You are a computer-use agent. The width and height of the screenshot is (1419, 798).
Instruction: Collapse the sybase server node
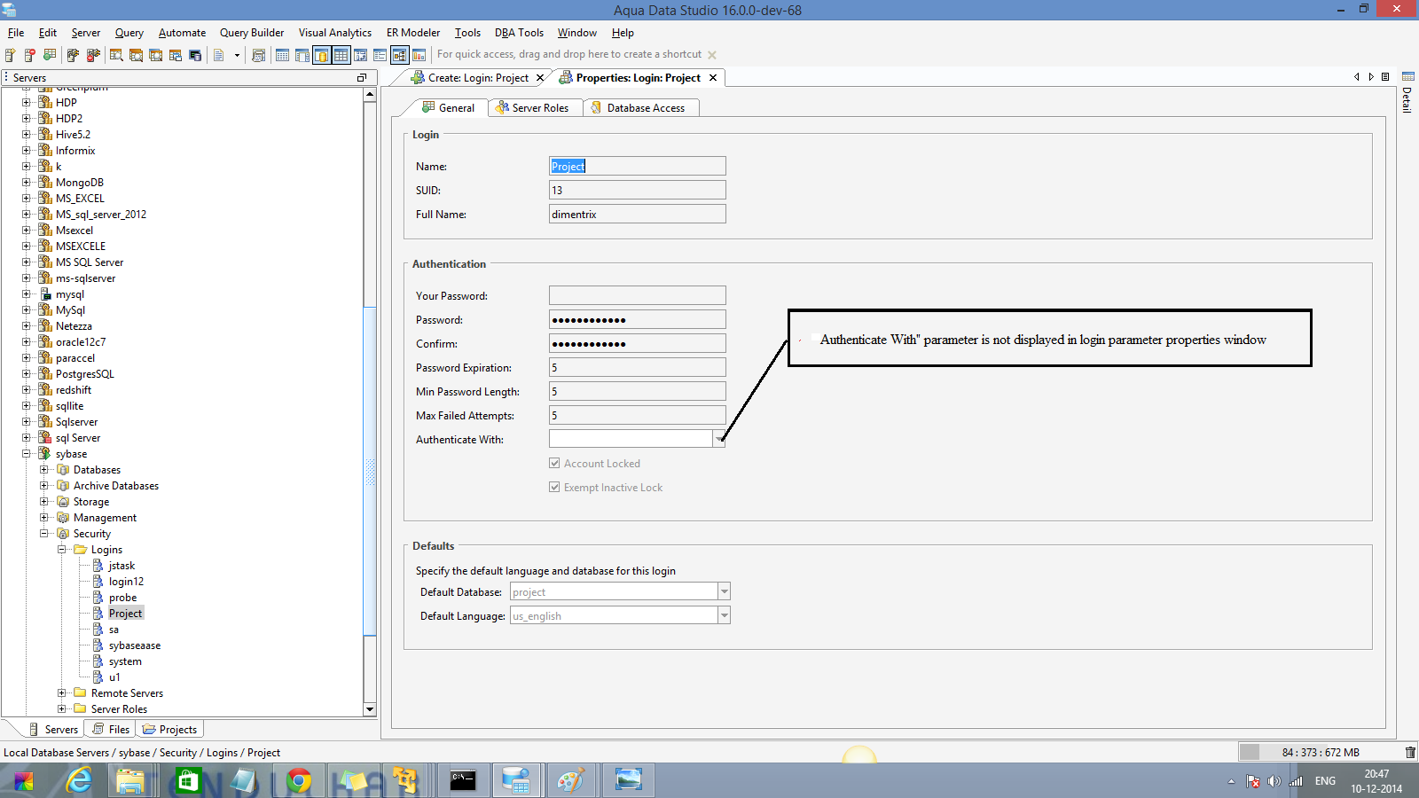27,454
